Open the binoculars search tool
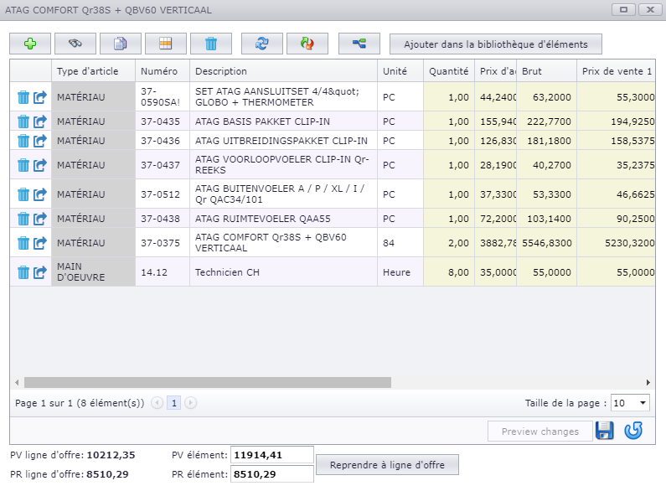This screenshot has width=666, height=491. (75, 44)
